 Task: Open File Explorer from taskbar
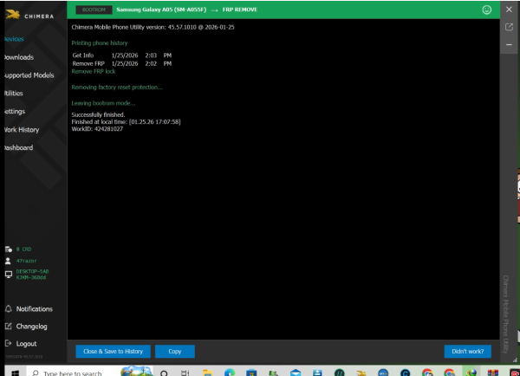click(207, 373)
